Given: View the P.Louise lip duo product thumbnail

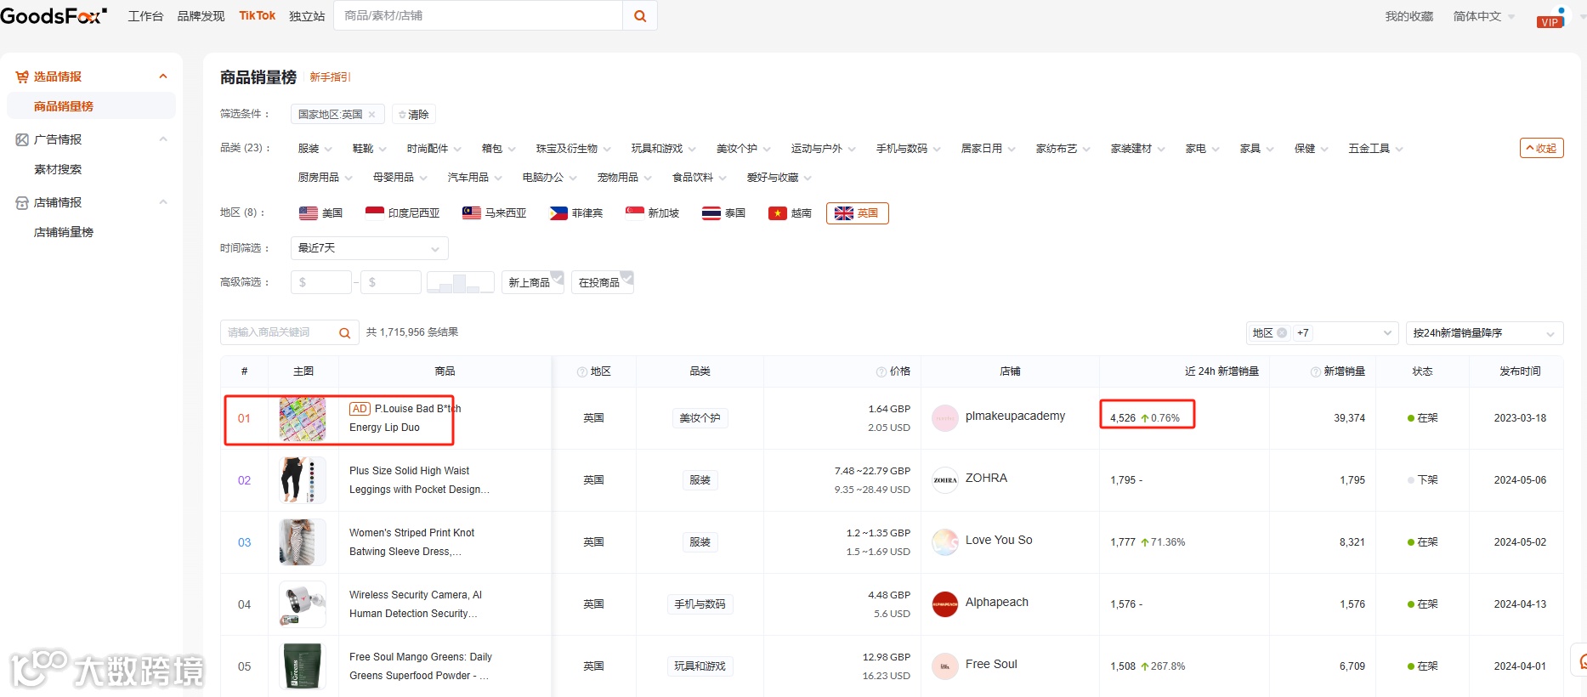Looking at the screenshot, I should click(x=303, y=418).
